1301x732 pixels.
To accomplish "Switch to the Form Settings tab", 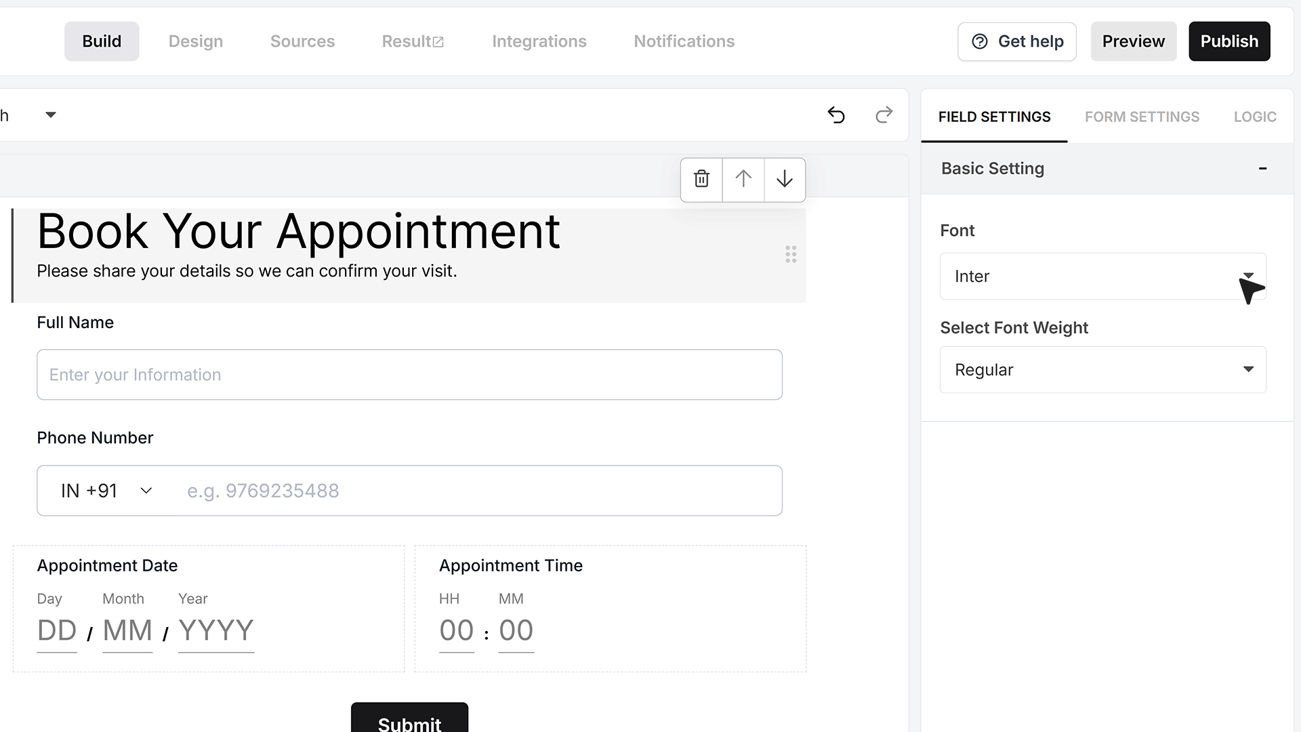I will (1142, 117).
